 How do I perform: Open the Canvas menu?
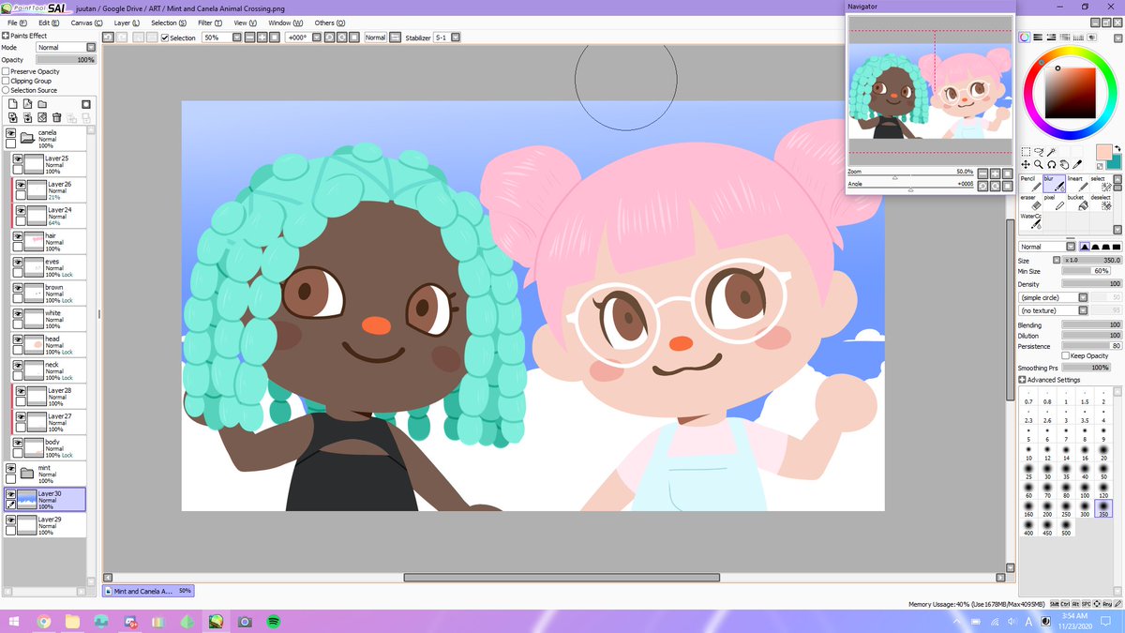(85, 23)
